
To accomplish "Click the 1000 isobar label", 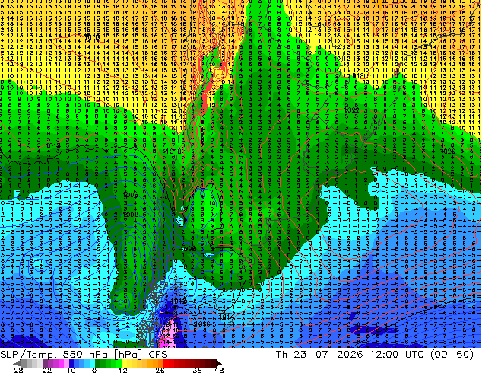I will [189, 249].
